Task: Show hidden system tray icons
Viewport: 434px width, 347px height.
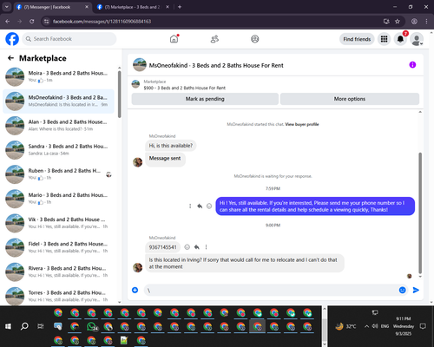Action: click(x=366, y=326)
